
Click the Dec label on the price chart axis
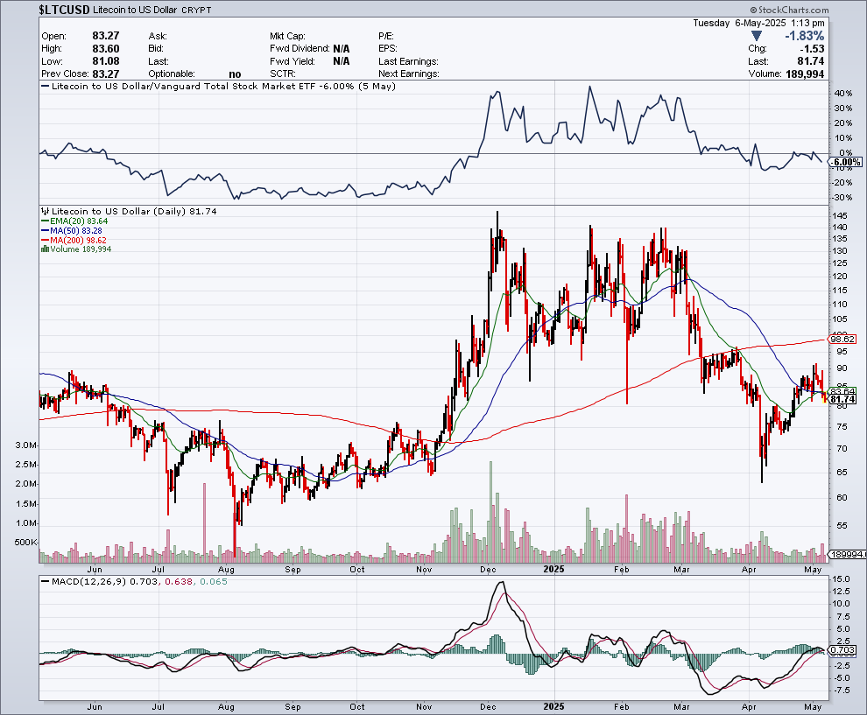click(488, 569)
